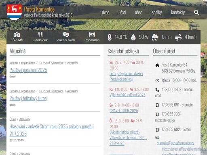Viewport: 207px width, 155px height.
Task: Click the clock office hours icon
Action: [x=157, y=81]
